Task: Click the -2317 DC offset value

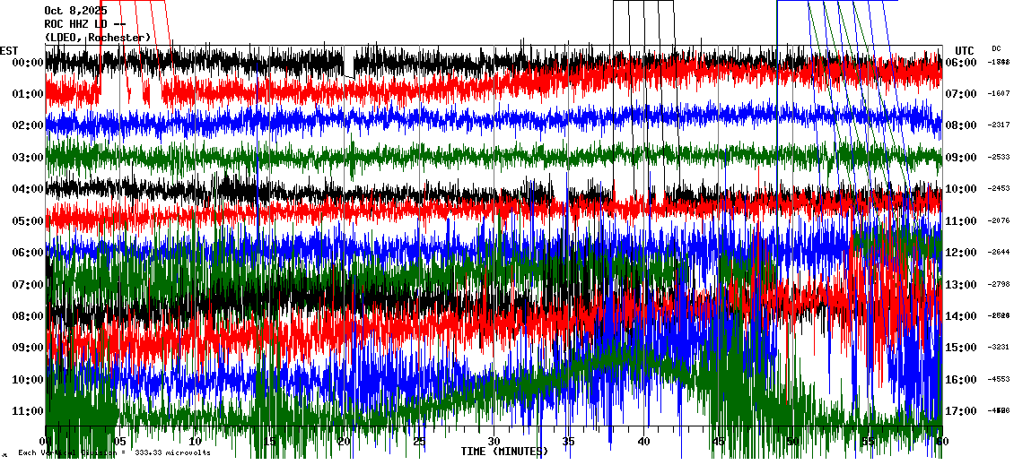Action: coord(999,125)
